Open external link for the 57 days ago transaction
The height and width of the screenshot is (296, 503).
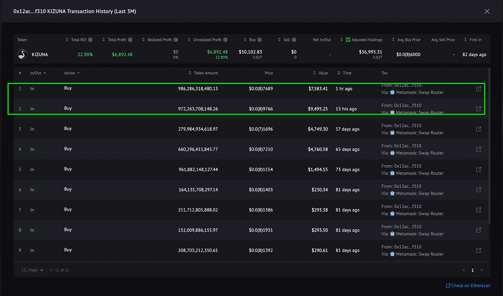tap(479, 129)
